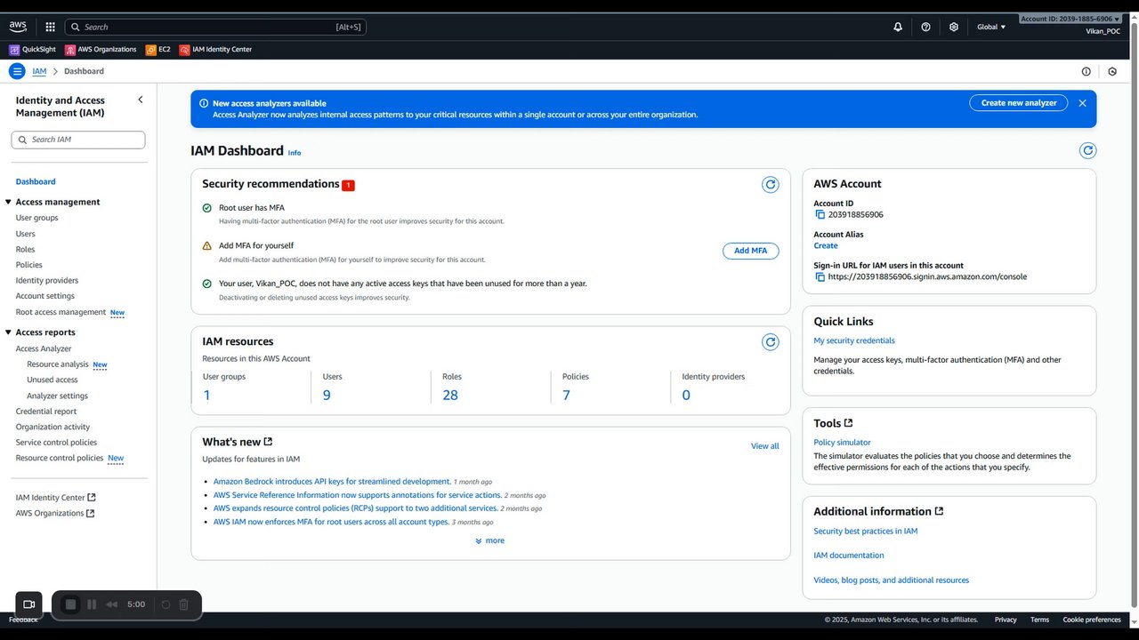Select Dashboard in the sidebar
Screen dimensions: 1139x640
pyautogui.click(x=36, y=181)
